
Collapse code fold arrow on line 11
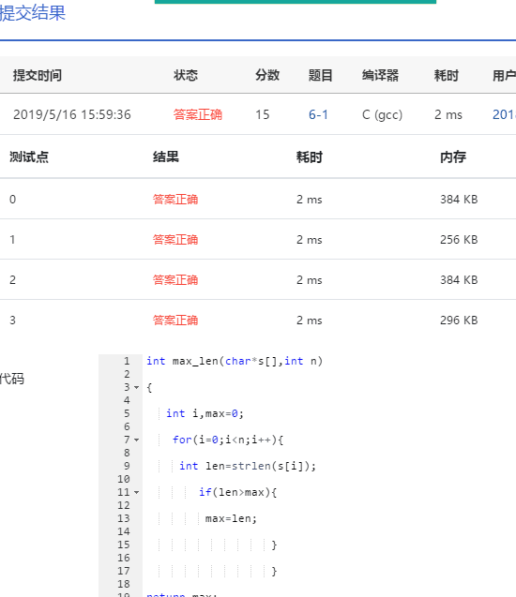pyautogui.click(x=136, y=493)
